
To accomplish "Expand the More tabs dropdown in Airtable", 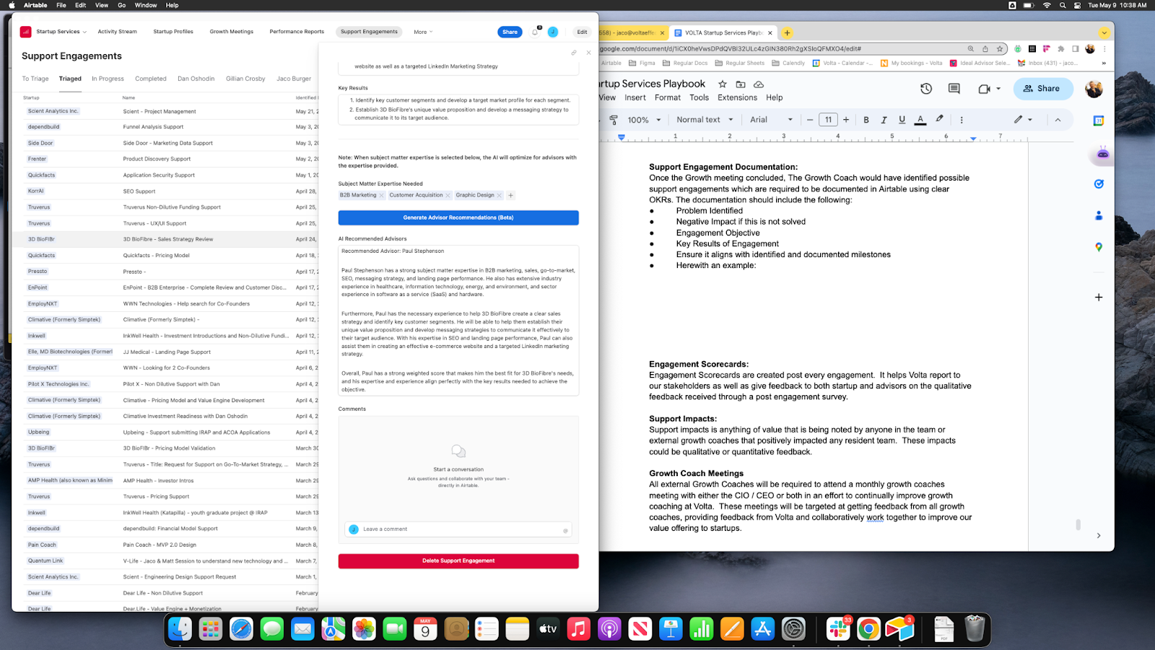I will 423,32.
